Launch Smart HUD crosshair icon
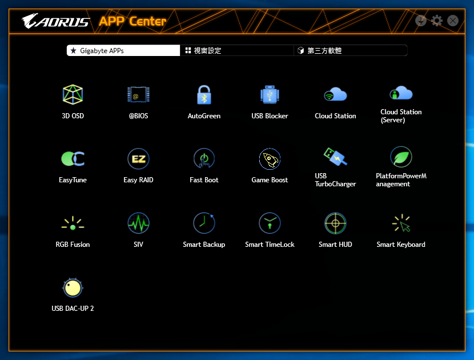 tap(335, 223)
